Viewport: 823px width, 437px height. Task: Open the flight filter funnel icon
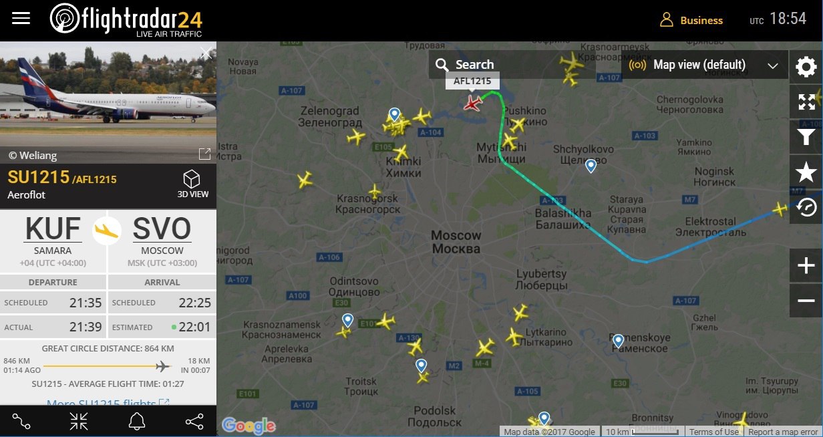tap(806, 137)
